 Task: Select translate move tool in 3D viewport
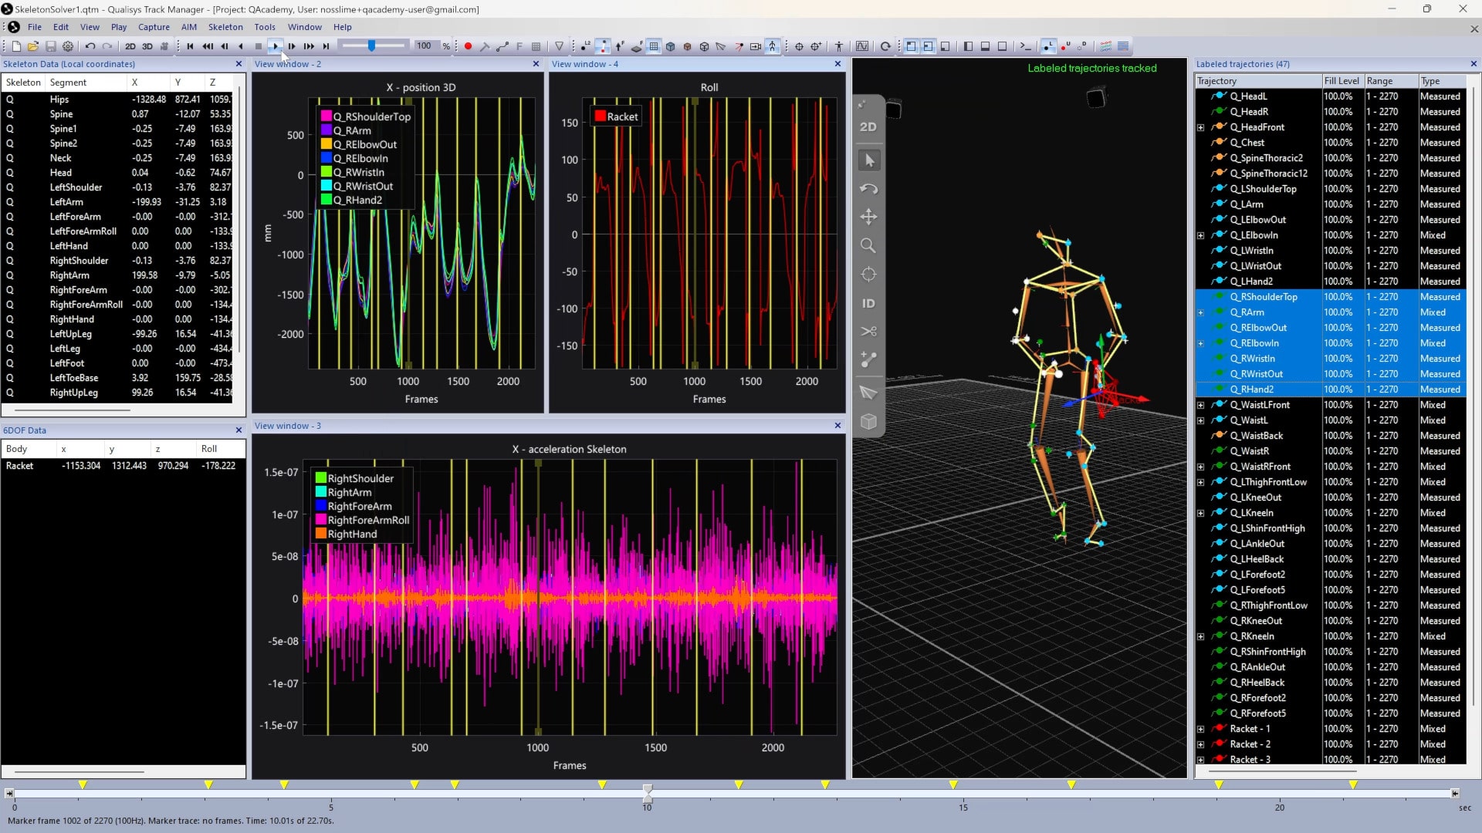coord(869,217)
